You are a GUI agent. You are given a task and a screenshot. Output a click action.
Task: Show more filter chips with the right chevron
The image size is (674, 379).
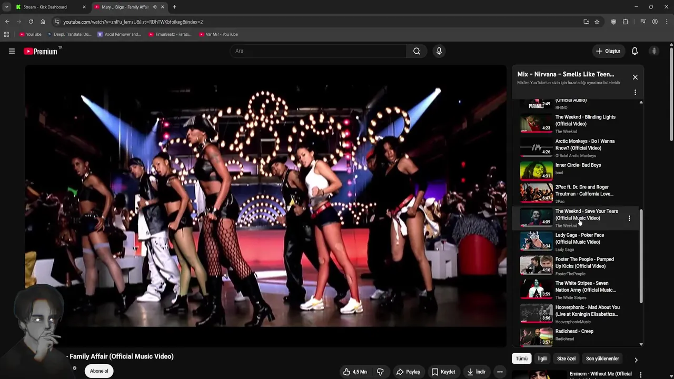coord(636,360)
